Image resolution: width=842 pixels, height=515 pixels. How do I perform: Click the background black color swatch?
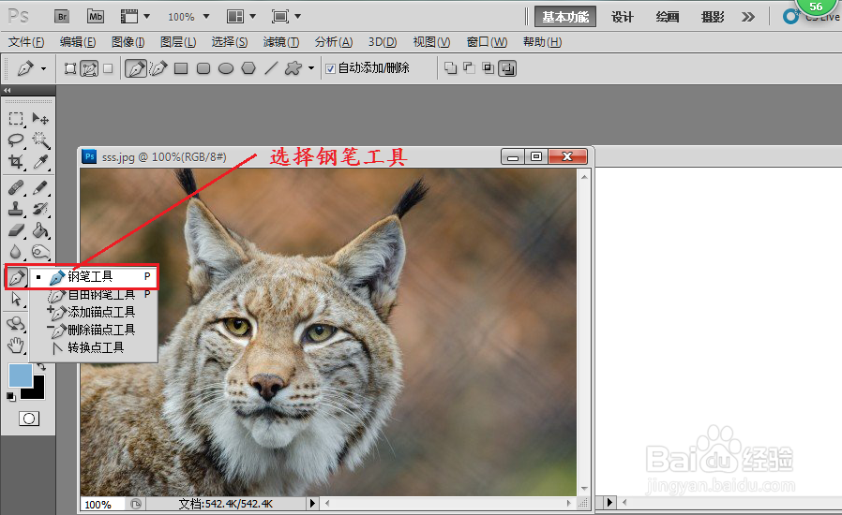click(x=36, y=391)
